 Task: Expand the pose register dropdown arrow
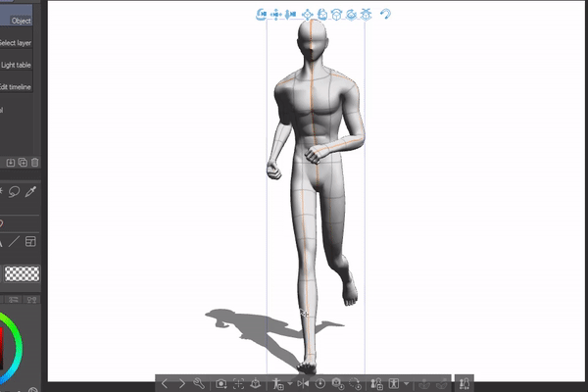click(x=289, y=383)
